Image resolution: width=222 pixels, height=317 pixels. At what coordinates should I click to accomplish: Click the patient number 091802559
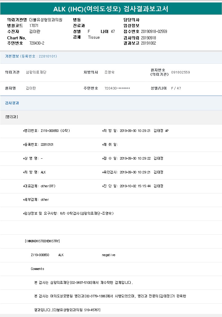coord(180,72)
